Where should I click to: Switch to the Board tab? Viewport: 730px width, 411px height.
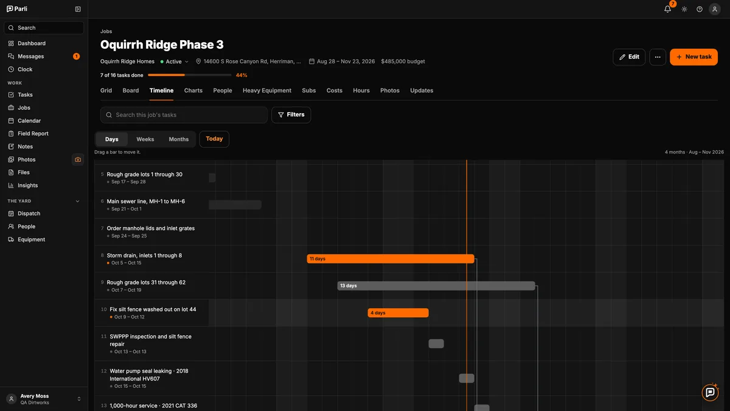click(x=131, y=91)
